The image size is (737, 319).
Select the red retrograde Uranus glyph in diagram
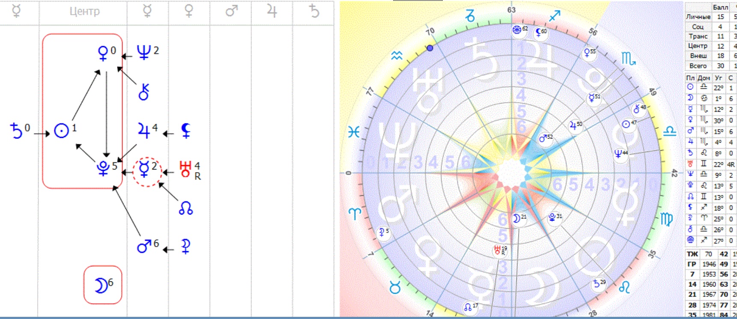[x=185, y=169]
